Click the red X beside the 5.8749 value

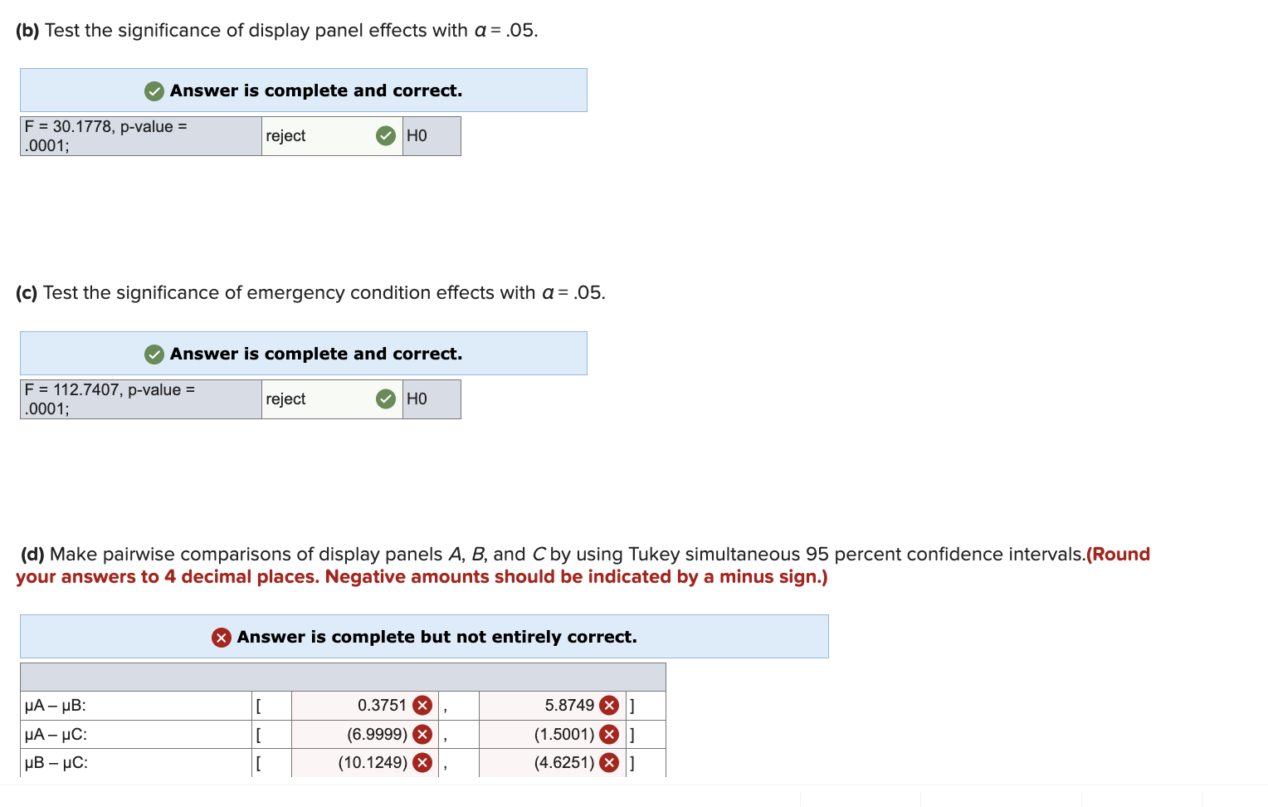(609, 705)
